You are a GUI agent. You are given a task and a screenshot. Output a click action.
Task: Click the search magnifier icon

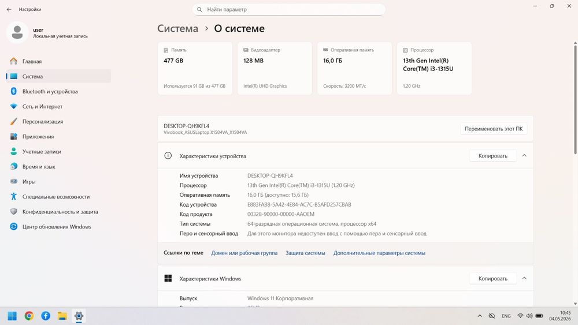[199, 10]
